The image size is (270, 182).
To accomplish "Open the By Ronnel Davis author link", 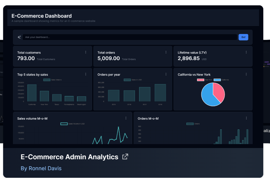I will (41, 168).
